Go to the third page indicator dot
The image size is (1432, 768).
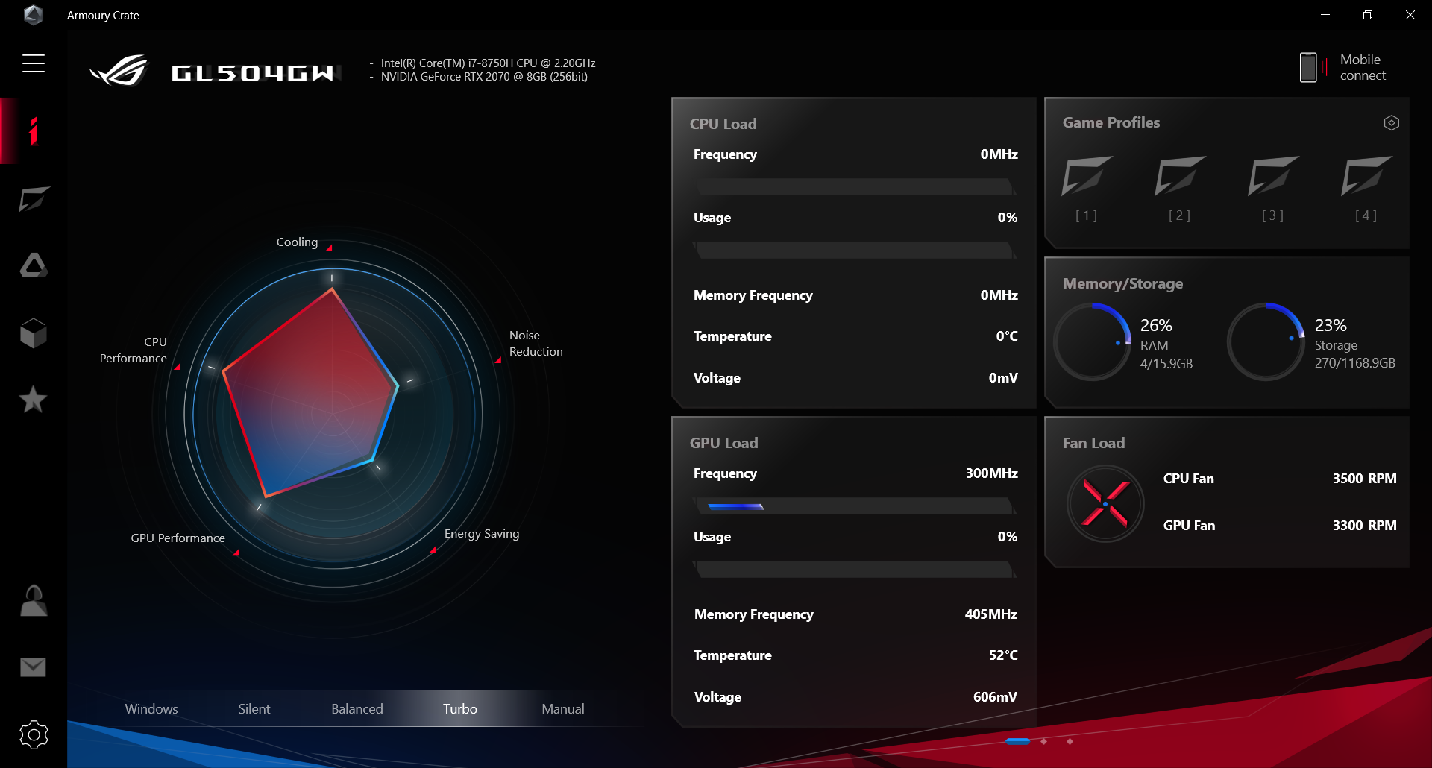tap(1070, 741)
